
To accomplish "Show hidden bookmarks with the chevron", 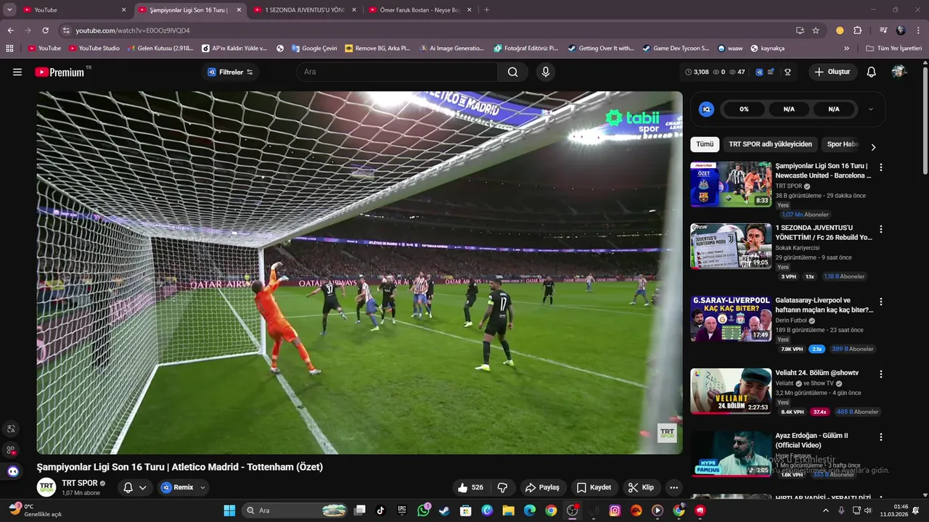I will (846, 48).
